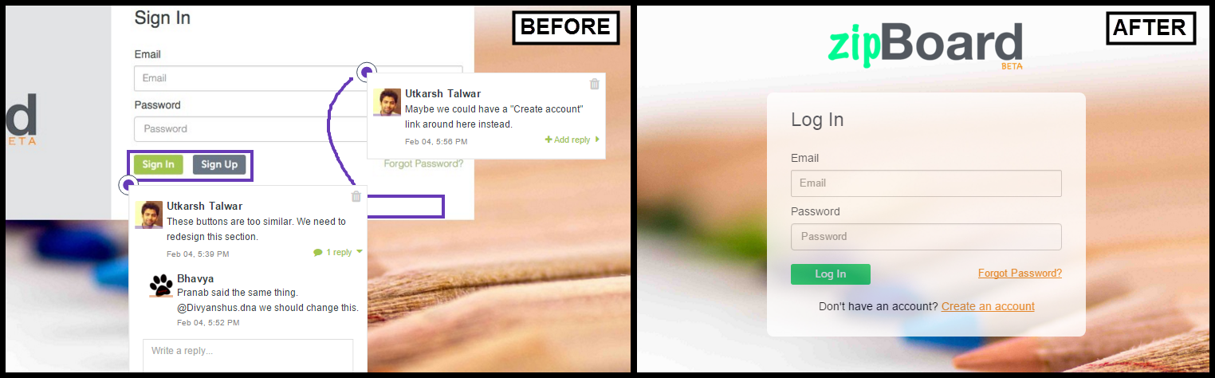1215x378 pixels.
Task: Expand Add reply on the top comment
Action: click(572, 140)
